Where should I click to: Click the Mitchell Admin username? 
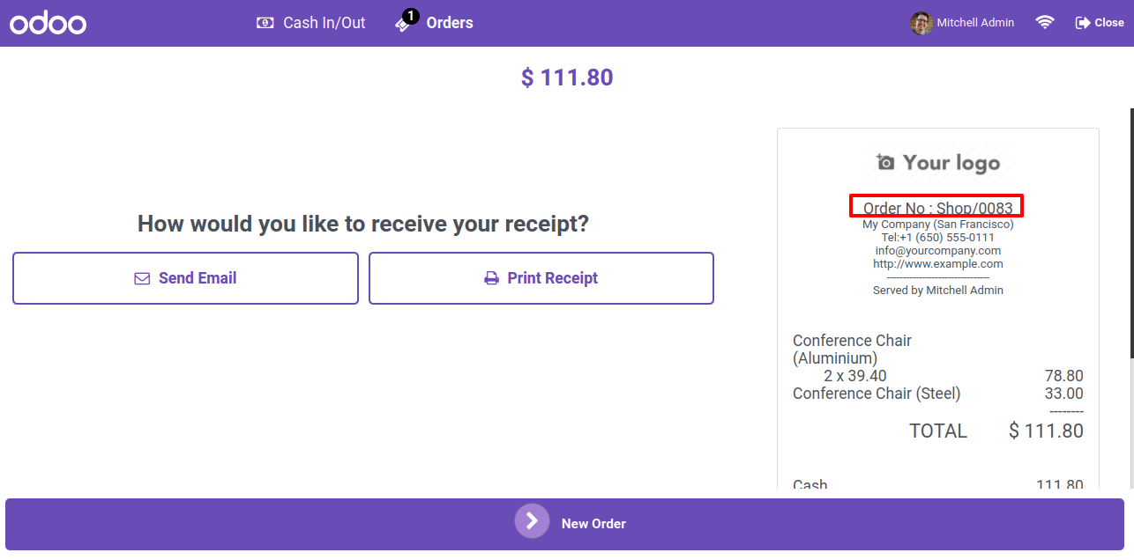(x=975, y=23)
